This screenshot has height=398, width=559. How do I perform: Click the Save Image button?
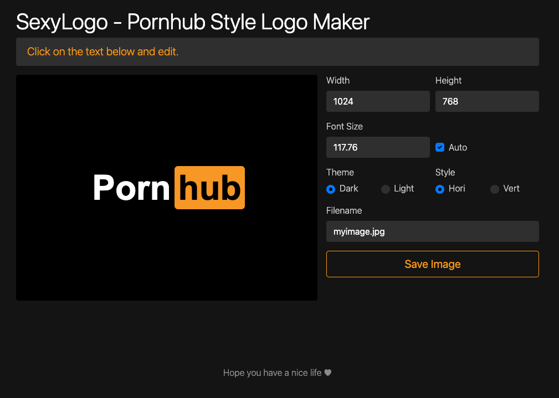click(433, 264)
